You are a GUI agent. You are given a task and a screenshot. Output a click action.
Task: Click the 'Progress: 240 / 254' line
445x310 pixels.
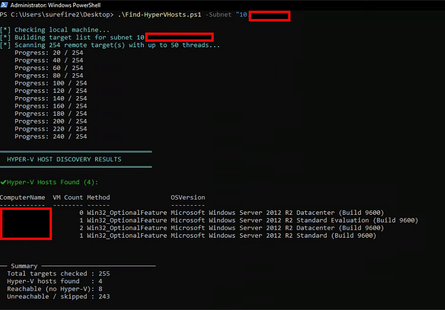tap(51, 137)
